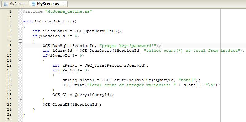
Task: Click the OGE_Print statement on line 16
Action: (x=141, y=85)
